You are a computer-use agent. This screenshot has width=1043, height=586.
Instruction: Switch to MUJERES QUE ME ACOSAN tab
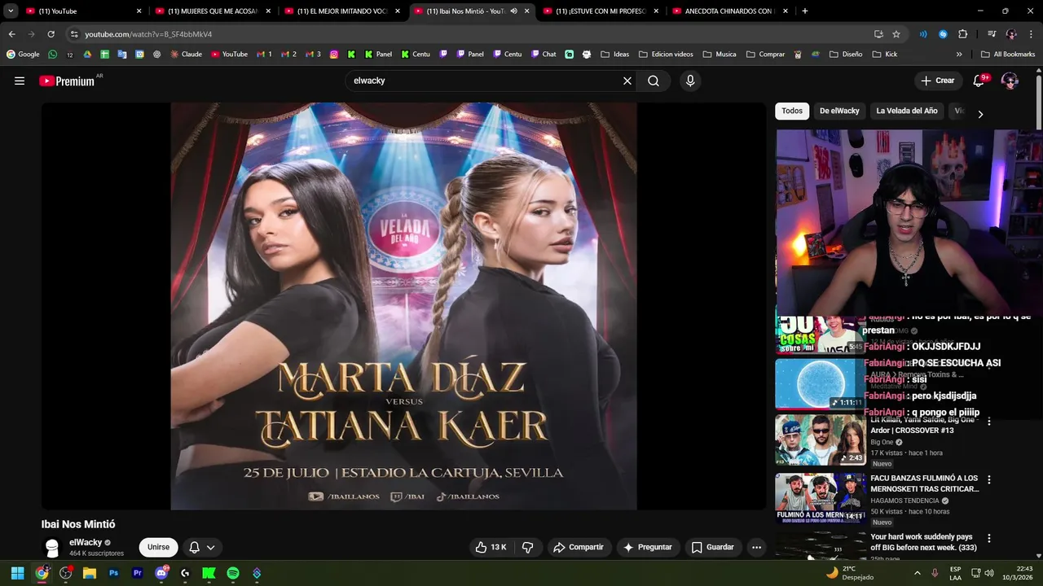[212, 11]
